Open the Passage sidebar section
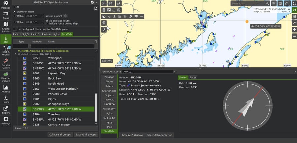This screenshot has width=297, height=143. point(6,5)
